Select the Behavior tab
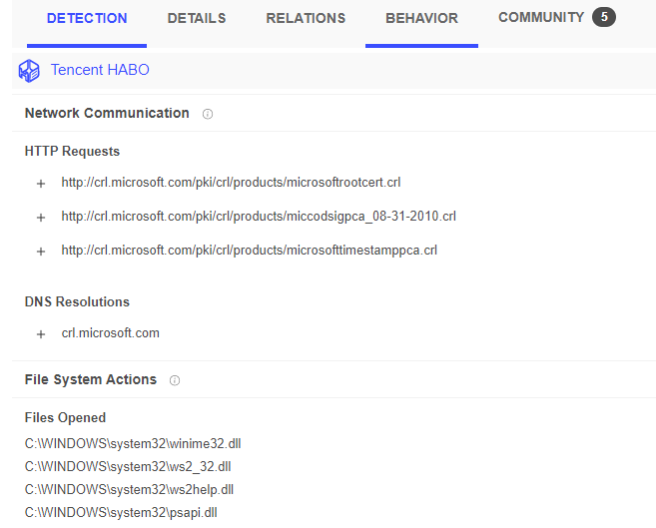Image resolution: width=656 pixels, height=528 pixels. click(x=421, y=18)
